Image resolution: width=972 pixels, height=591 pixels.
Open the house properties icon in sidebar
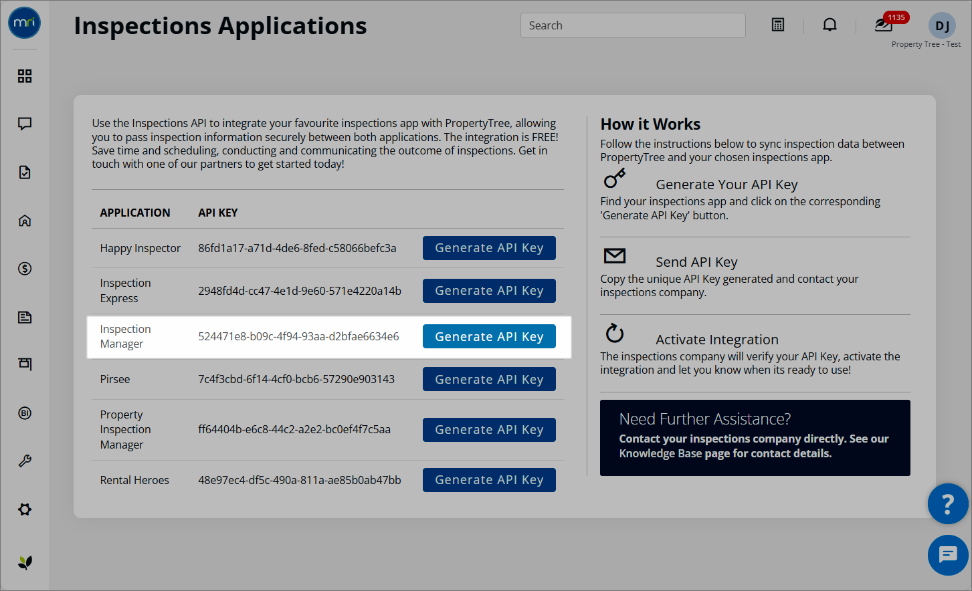tap(25, 221)
